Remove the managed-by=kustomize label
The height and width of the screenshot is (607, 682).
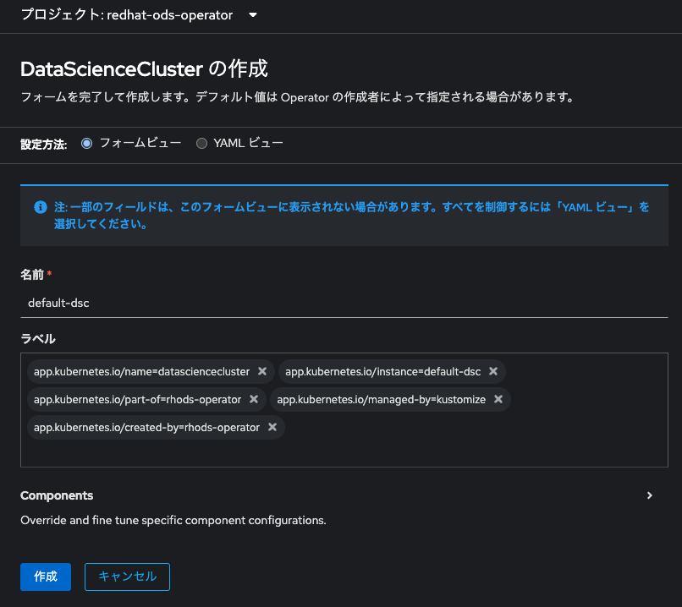pyautogui.click(x=498, y=399)
